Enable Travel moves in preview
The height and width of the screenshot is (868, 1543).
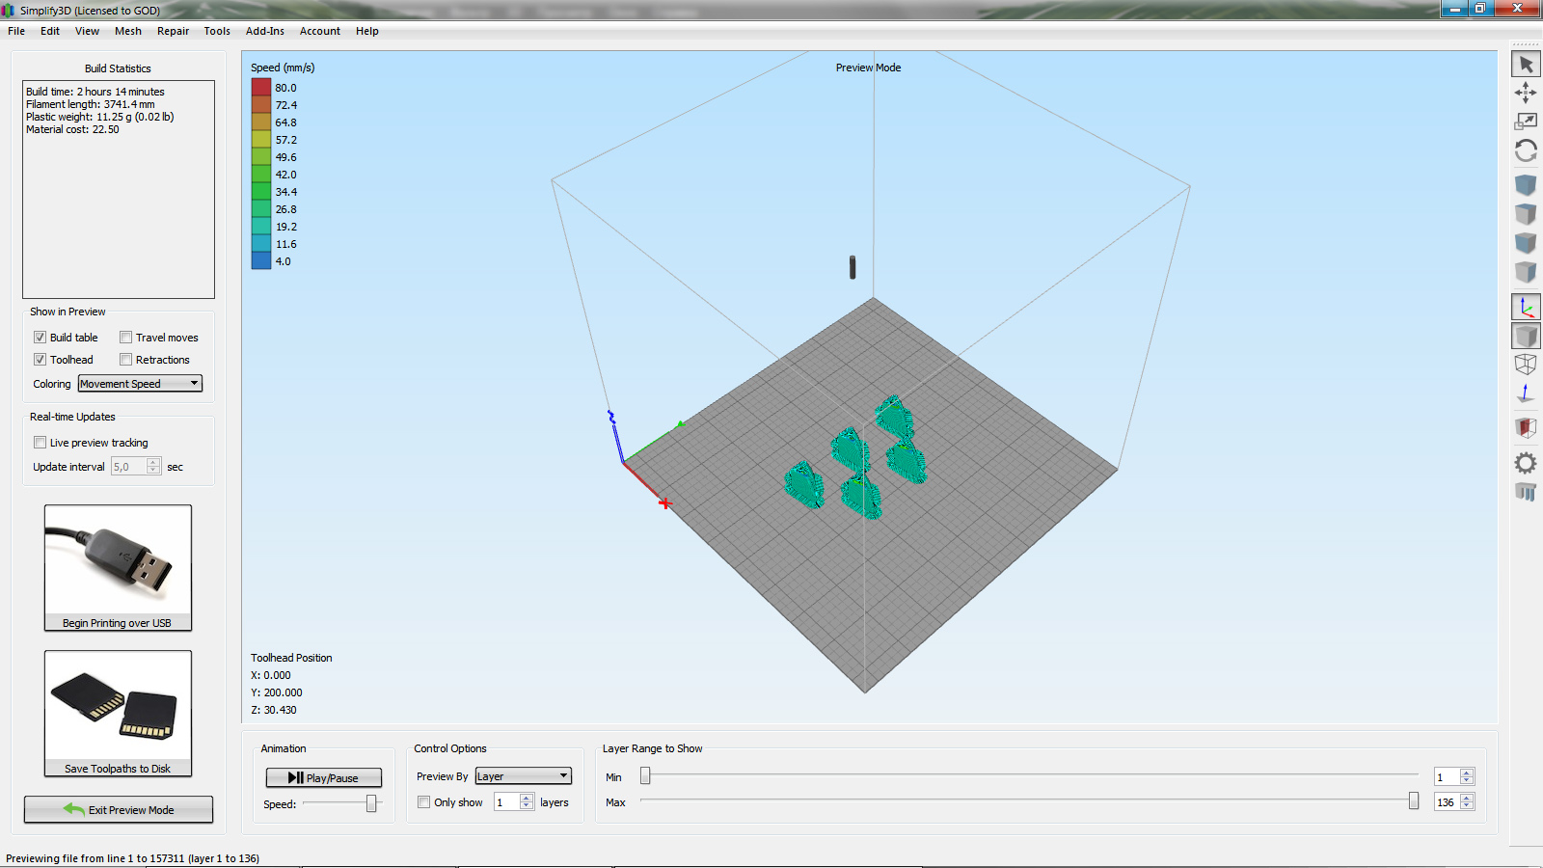point(126,338)
